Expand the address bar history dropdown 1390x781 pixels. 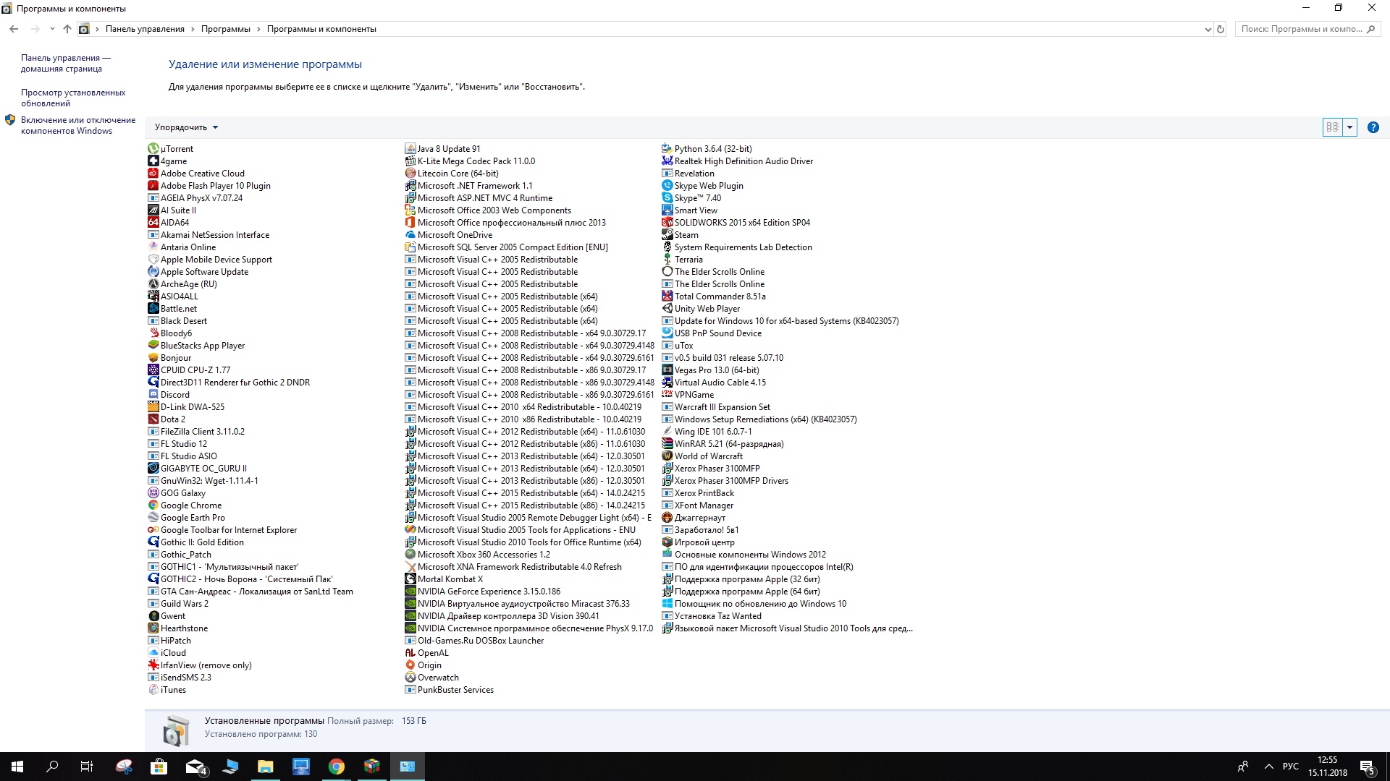point(1208,30)
